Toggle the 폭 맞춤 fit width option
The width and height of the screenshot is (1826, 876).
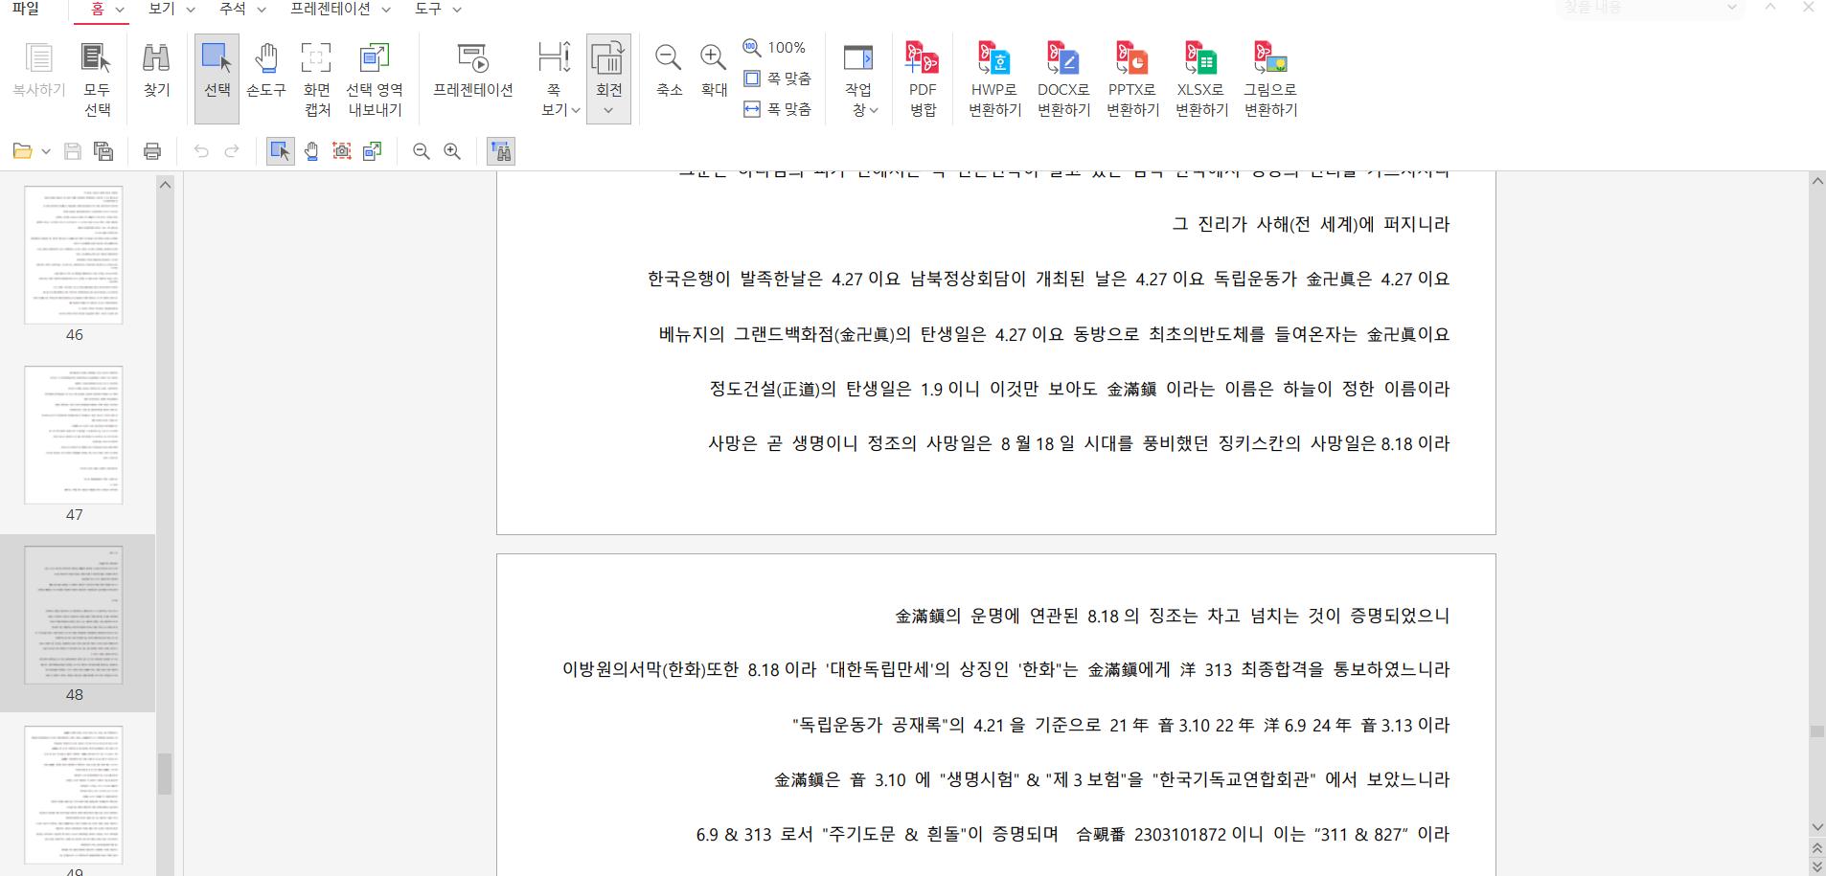tap(778, 109)
